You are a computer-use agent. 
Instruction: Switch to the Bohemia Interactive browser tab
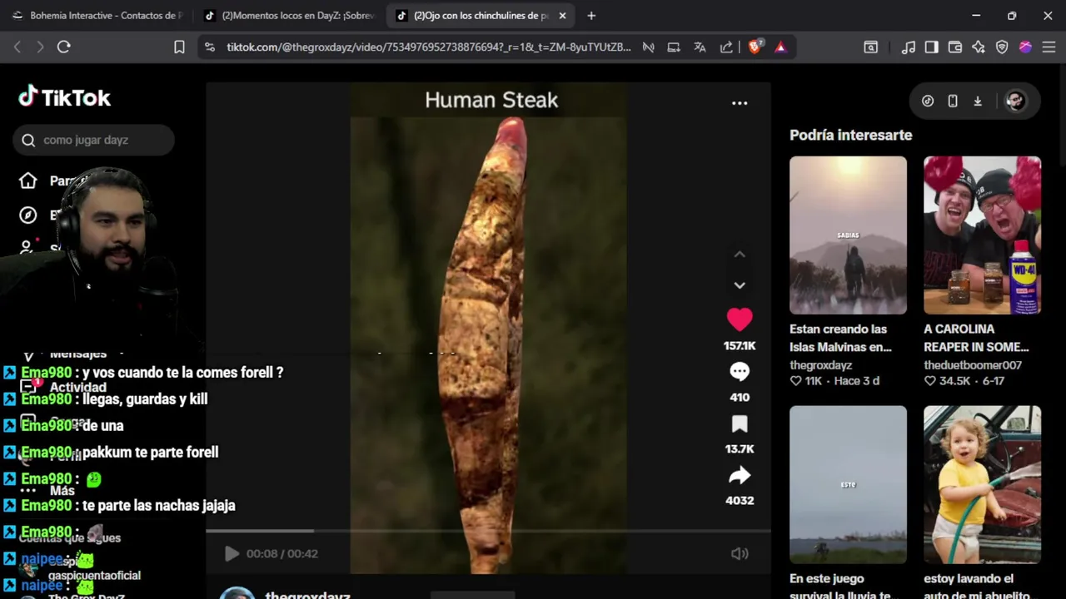tap(97, 16)
